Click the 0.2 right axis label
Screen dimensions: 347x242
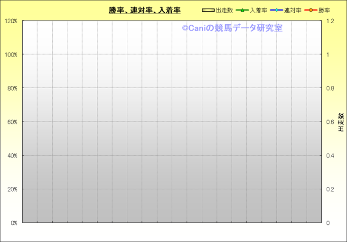click(x=330, y=189)
